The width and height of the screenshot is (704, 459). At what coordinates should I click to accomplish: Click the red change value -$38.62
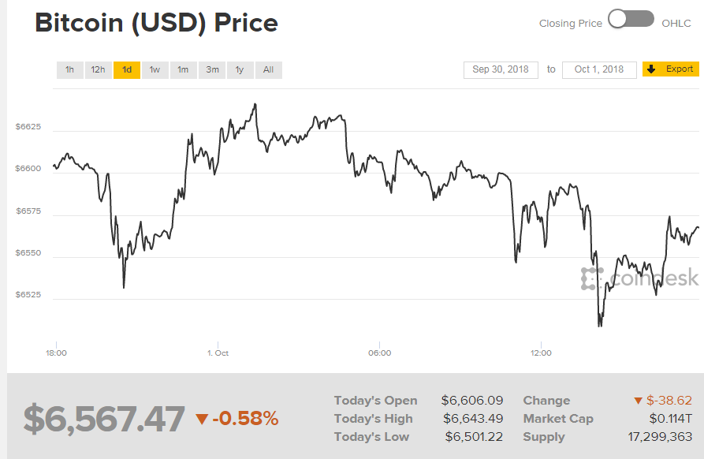coord(672,400)
